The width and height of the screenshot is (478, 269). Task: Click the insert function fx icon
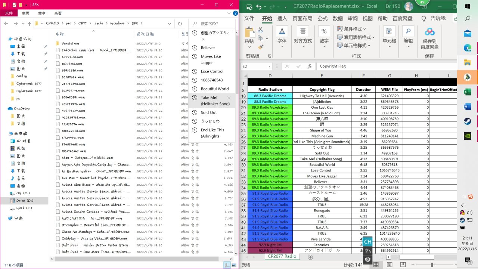pyautogui.click(x=310, y=66)
